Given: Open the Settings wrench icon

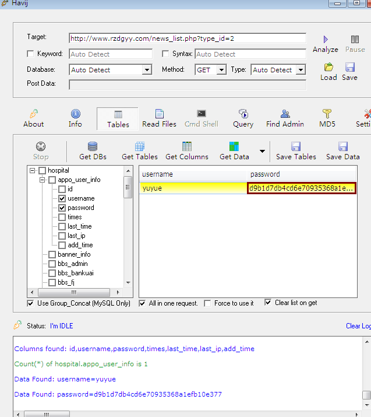Looking at the screenshot, I should pyautogui.click(x=368, y=114).
